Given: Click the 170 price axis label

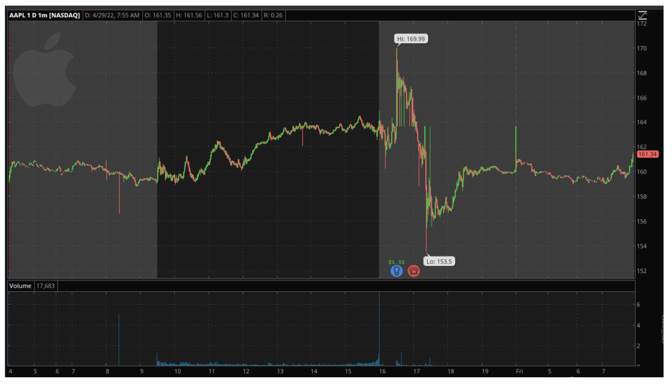Looking at the screenshot, I should [x=642, y=48].
